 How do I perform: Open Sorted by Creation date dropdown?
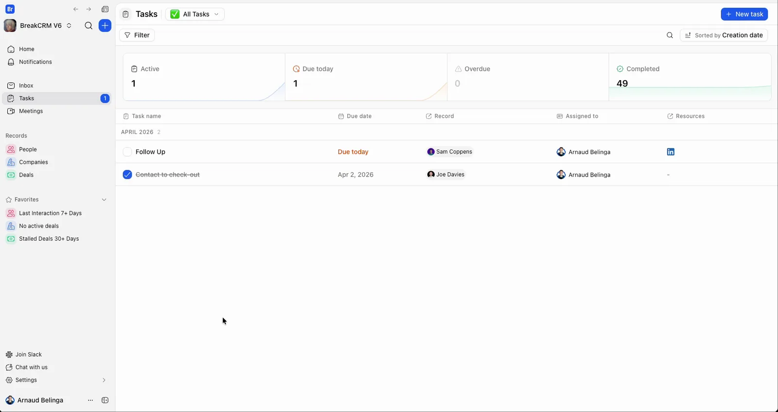click(x=724, y=35)
